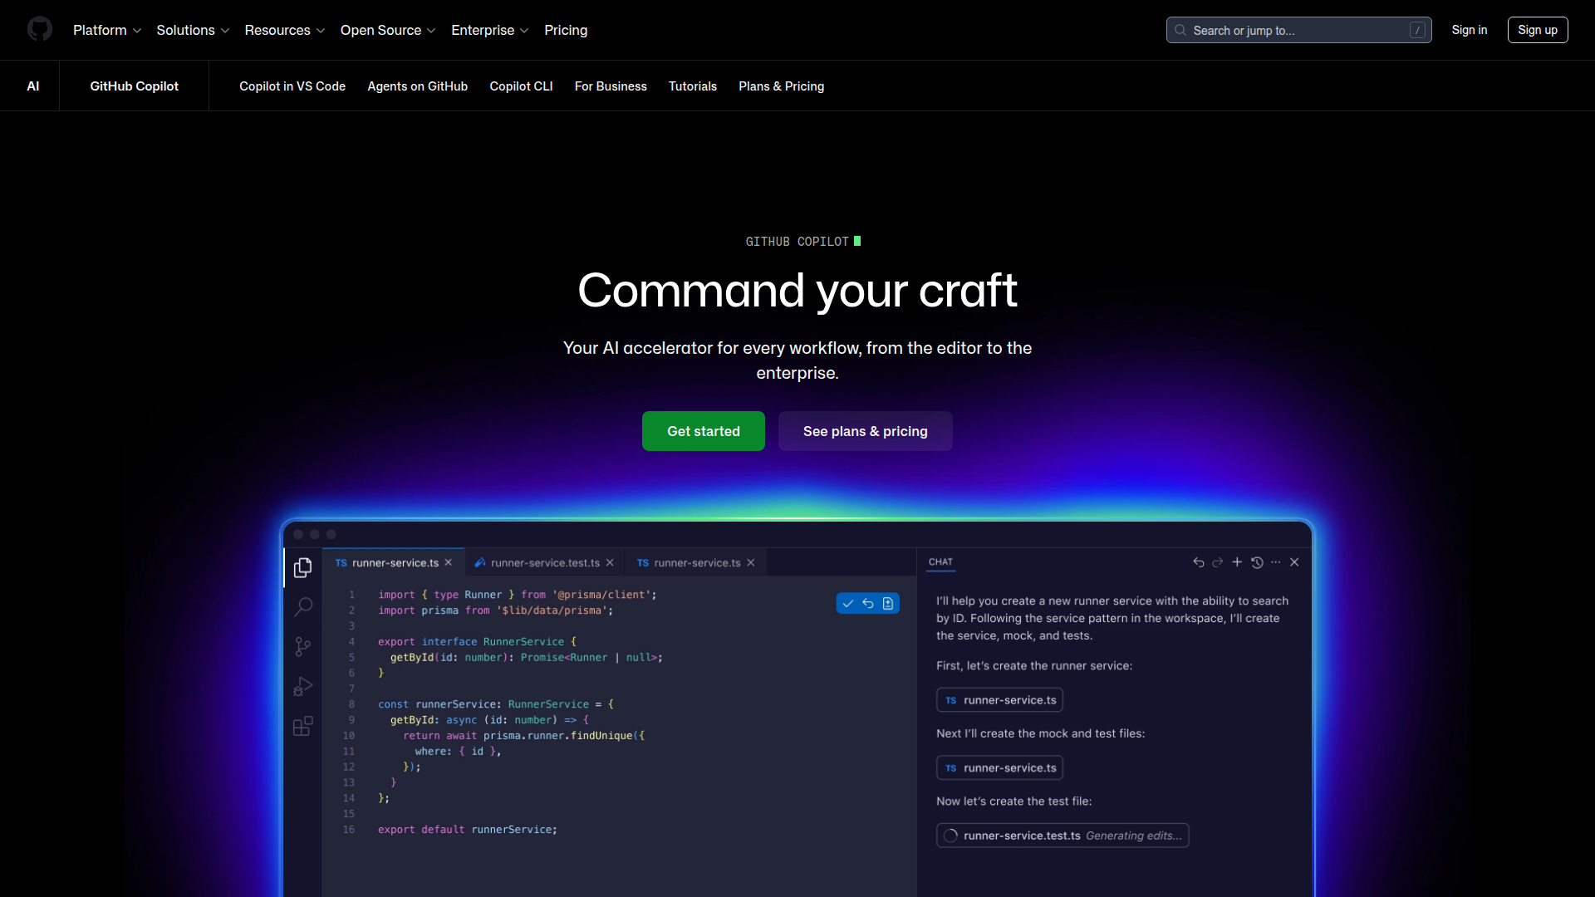
Task: Click the chat undo arrow icon
Action: tap(1199, 562)
